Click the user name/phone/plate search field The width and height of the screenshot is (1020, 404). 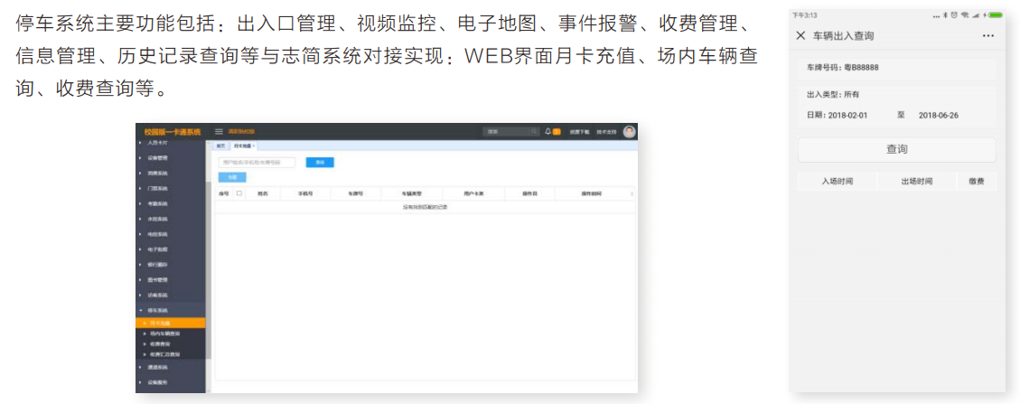coord(257,163)
